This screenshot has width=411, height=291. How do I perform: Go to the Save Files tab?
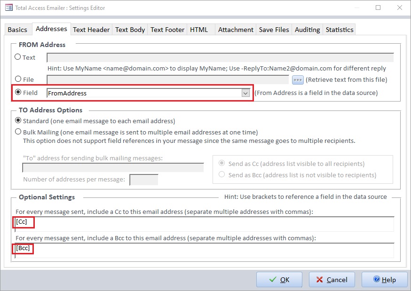[274, 30]
